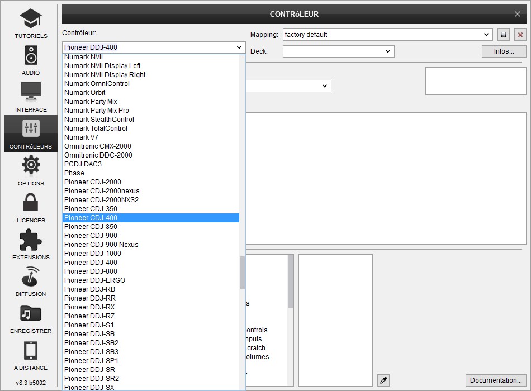
Task: Choose Pioneer DDJ-400 in the dropdown list
Action: pos(151,263)
